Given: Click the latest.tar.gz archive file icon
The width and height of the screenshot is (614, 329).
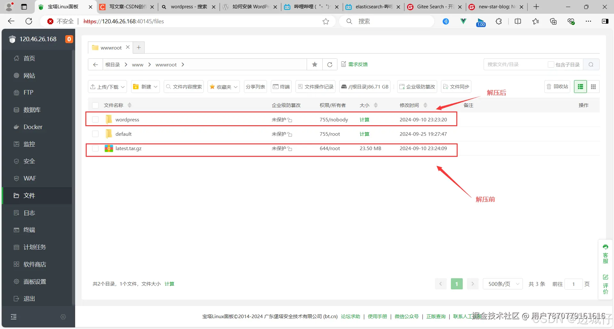Looking at the screenshot, I should [x=109, y=148].
